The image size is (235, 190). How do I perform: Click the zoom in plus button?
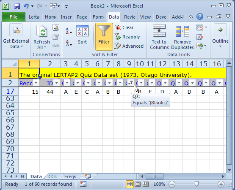coord(221,184)
